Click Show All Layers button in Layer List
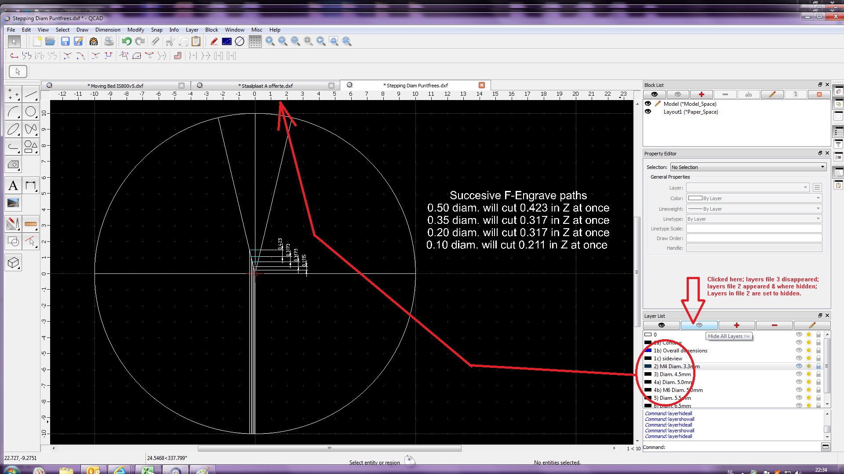The height and width of the screenshot is (474, 844). [661, 325]
